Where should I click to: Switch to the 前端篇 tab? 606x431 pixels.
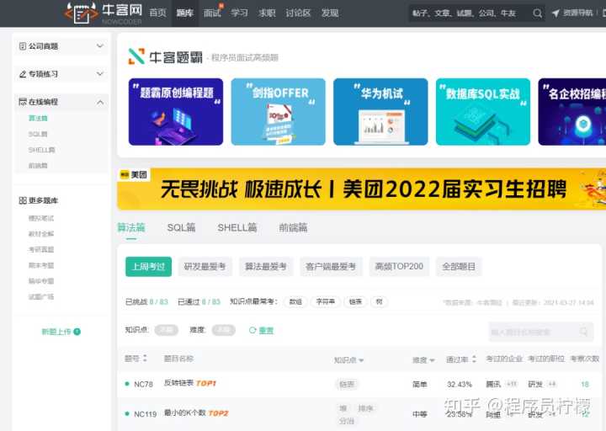[293, 227]
